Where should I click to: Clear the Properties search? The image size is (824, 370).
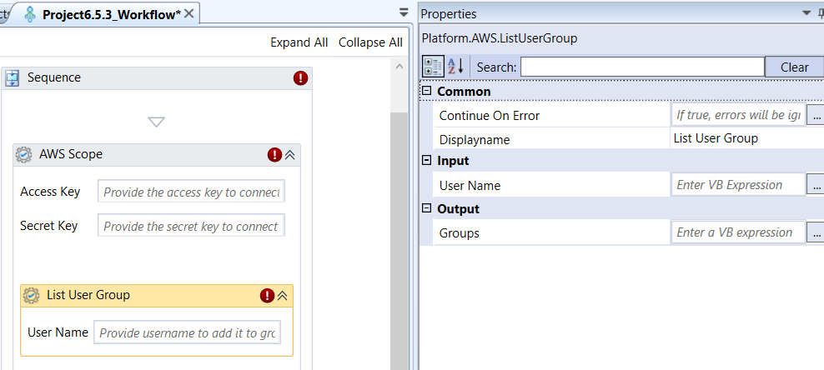794,67
